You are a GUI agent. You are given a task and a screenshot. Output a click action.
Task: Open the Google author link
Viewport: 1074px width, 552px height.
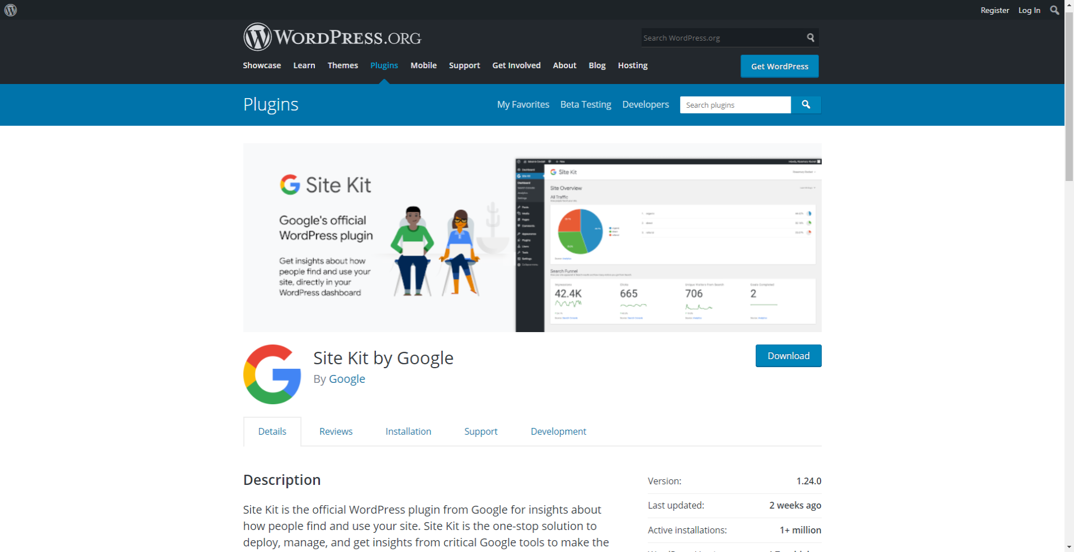point(347,379)
